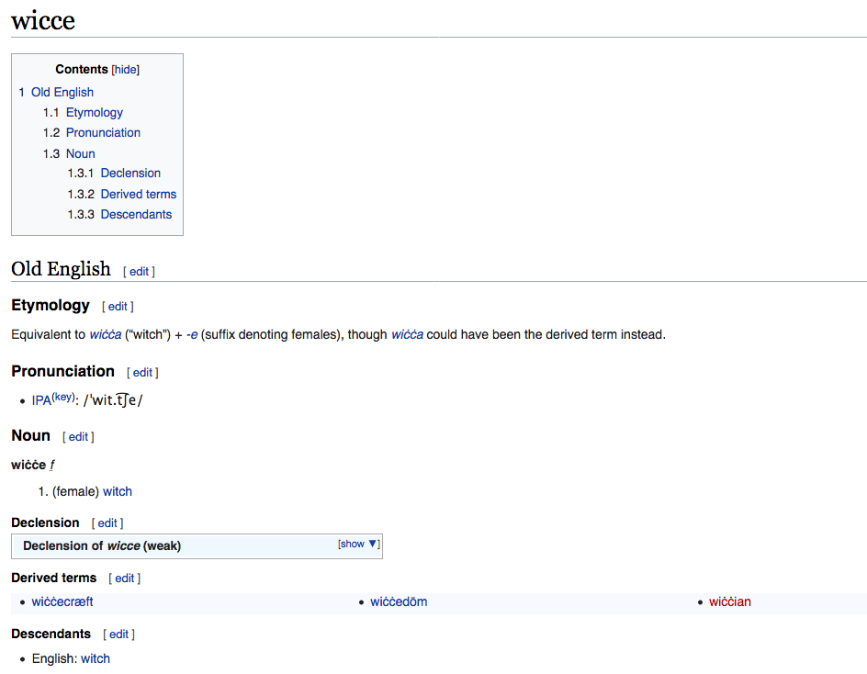The width and height of the screenshot is (867, 674).
Task: Edit the Old English section
Action: click(x=139, y=272)
